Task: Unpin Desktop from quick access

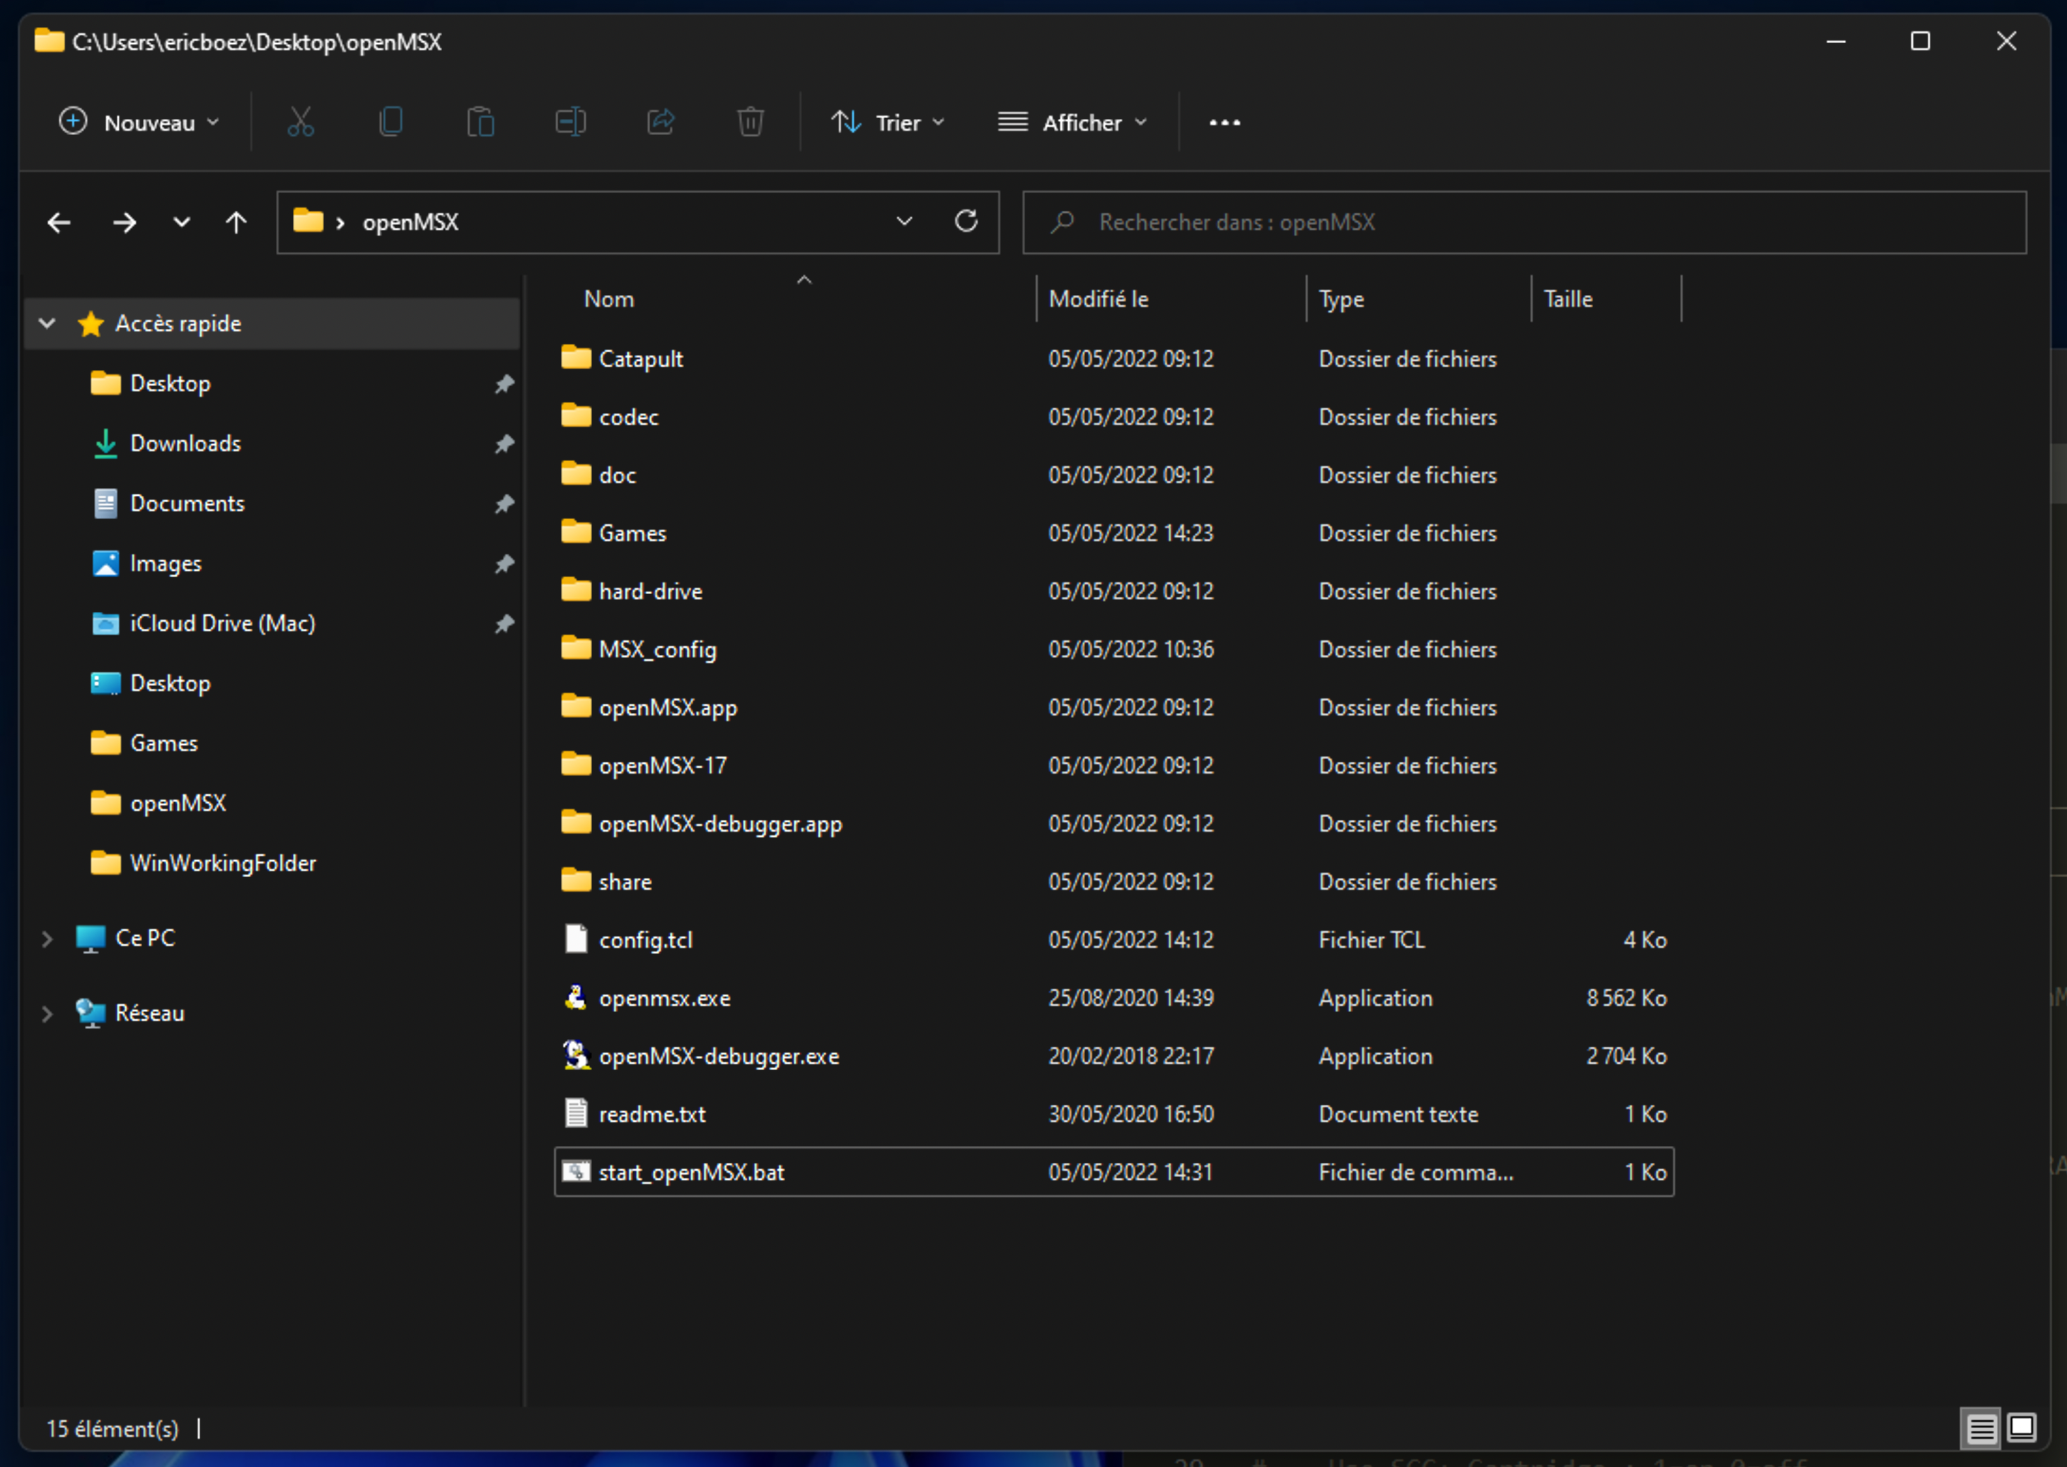Action: (504, 384)
